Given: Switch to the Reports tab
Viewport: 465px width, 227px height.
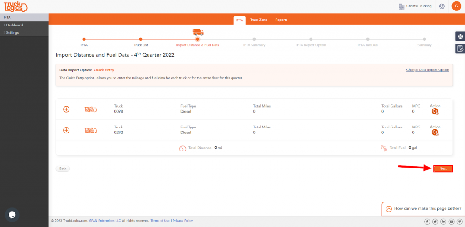Looking at the screenshot, I should (x=282, y=20).
